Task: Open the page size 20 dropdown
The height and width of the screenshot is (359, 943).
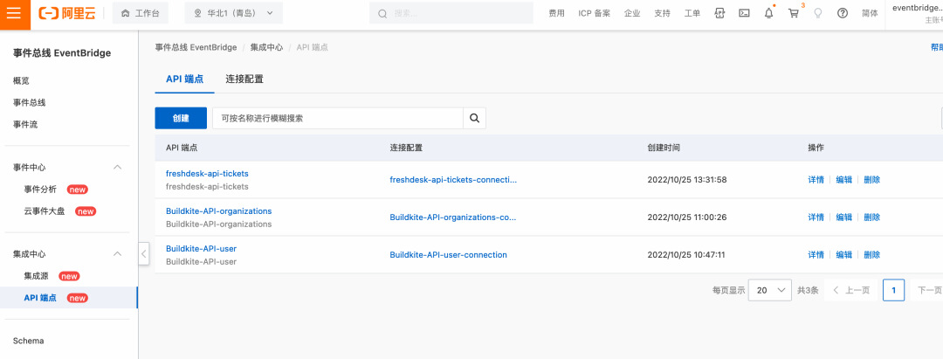Action: click(x=770, y=290)
